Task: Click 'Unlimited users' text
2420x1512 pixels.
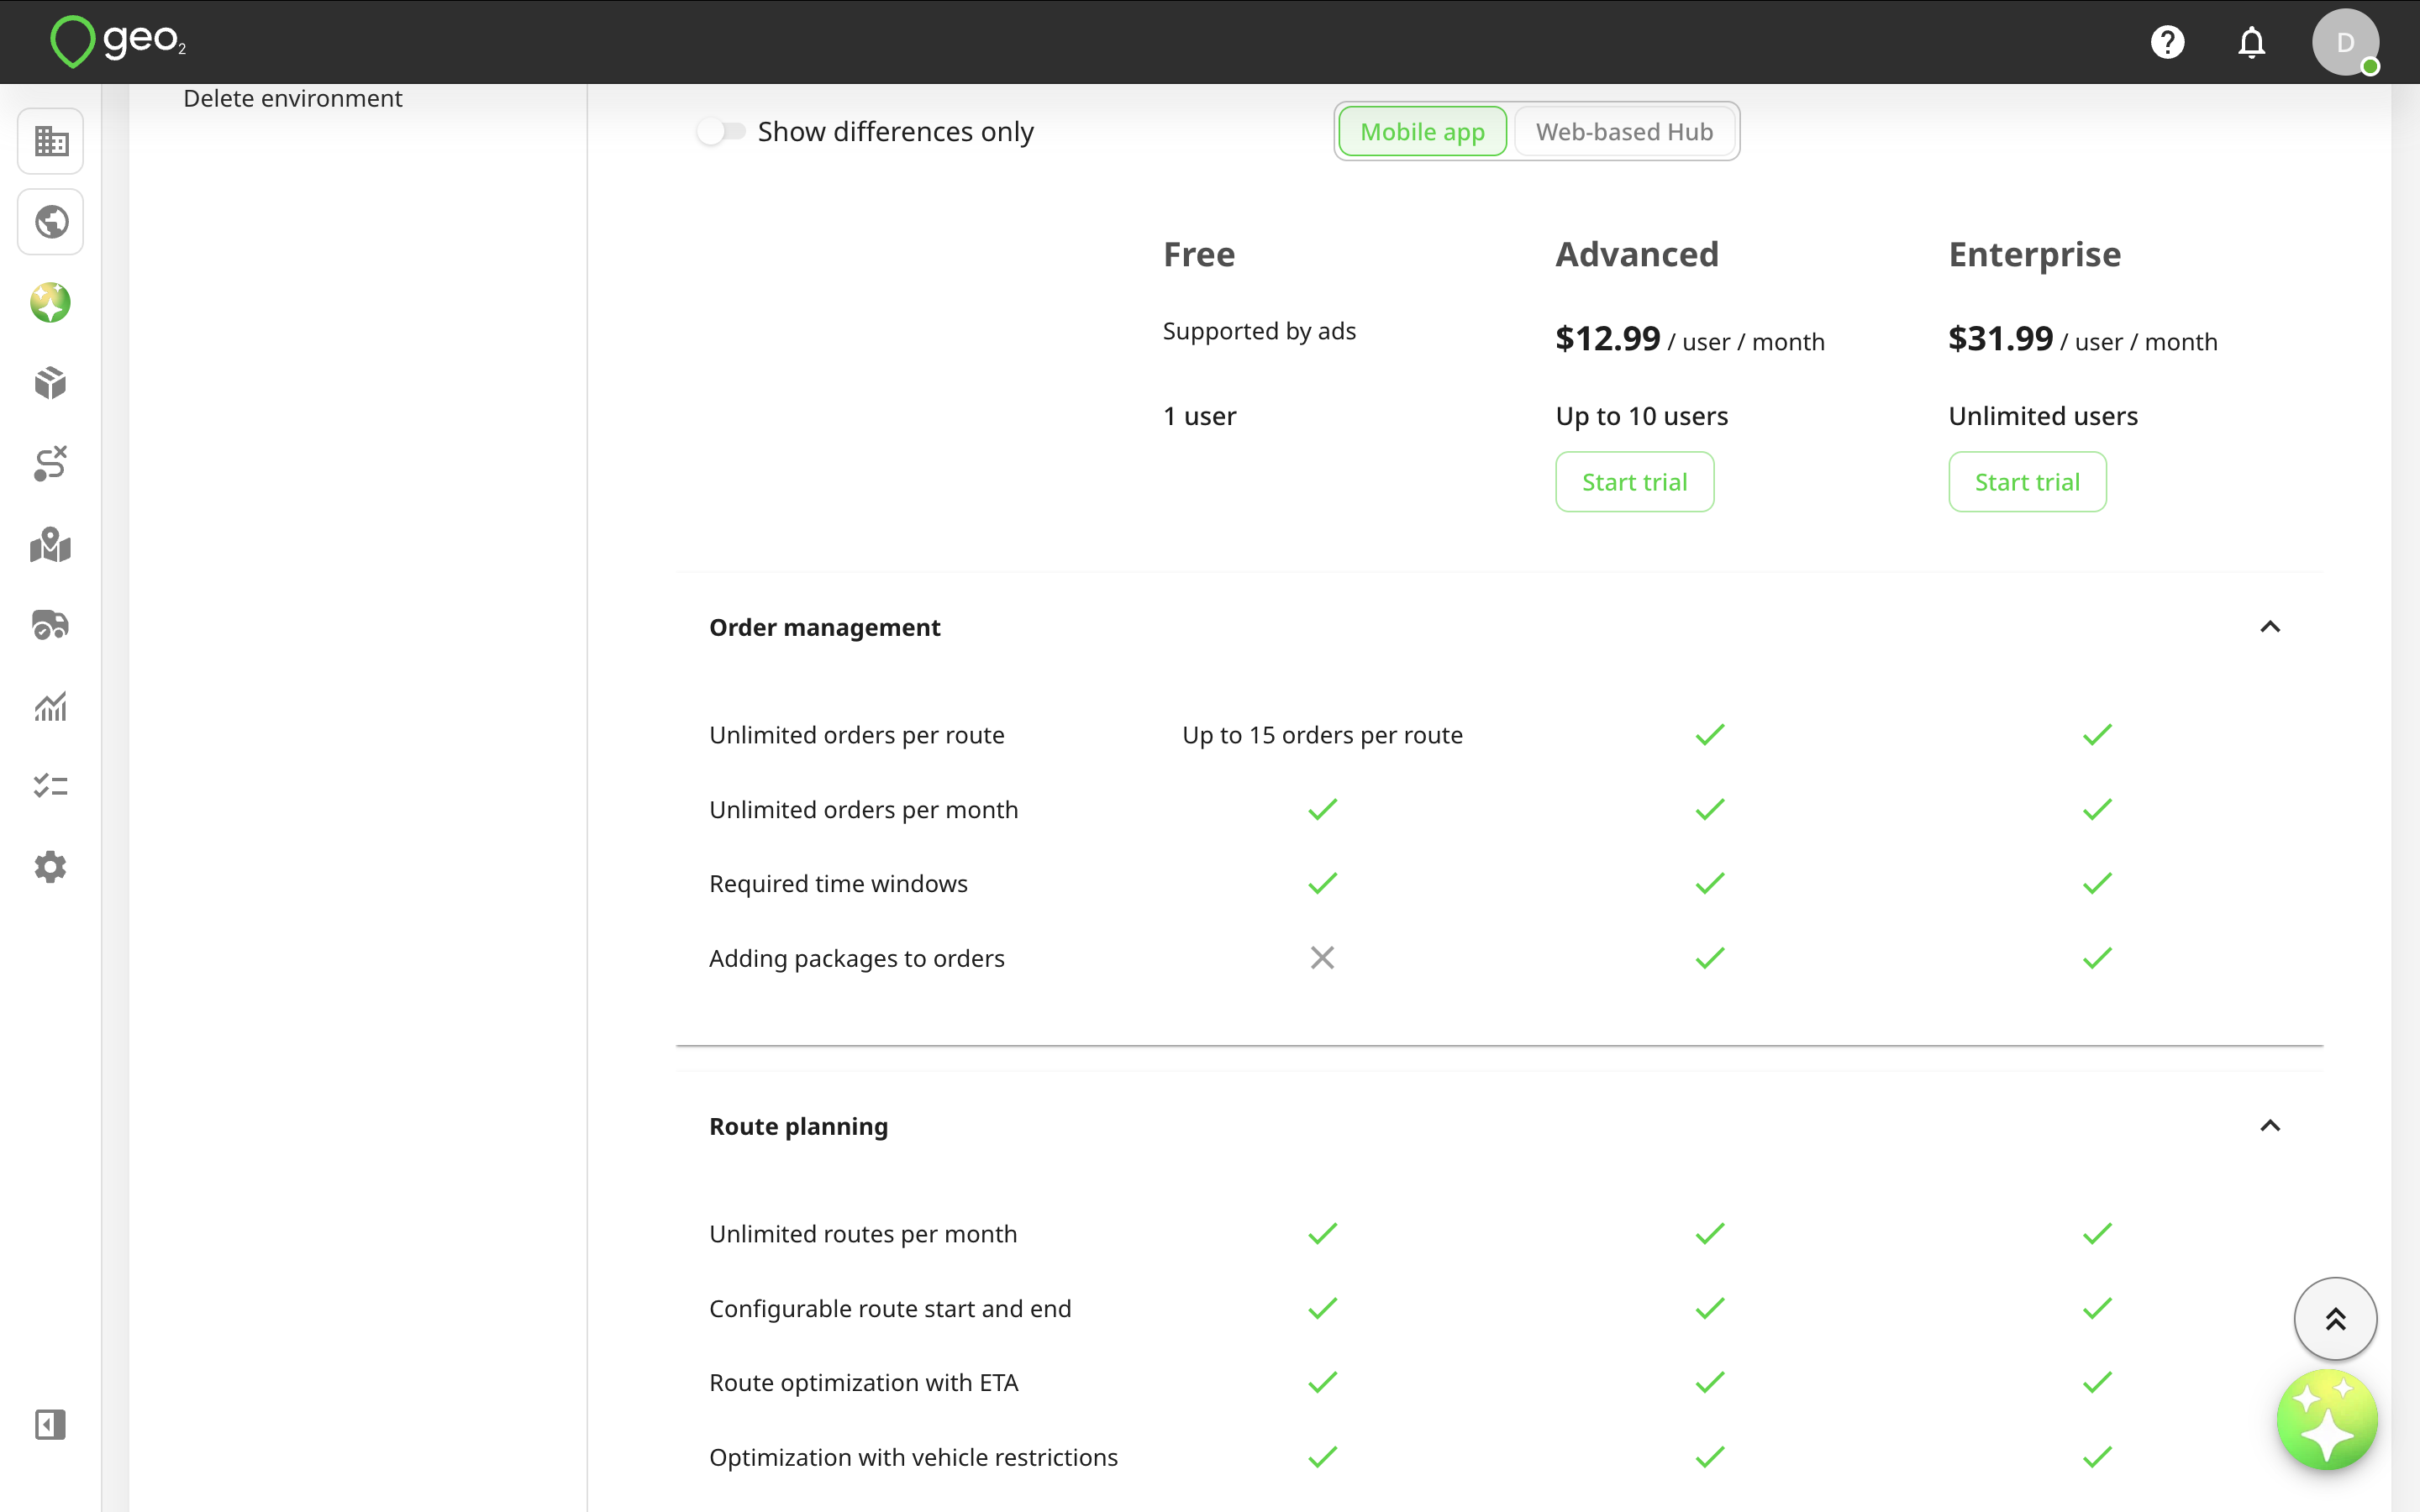Action: coord(2043,416)
